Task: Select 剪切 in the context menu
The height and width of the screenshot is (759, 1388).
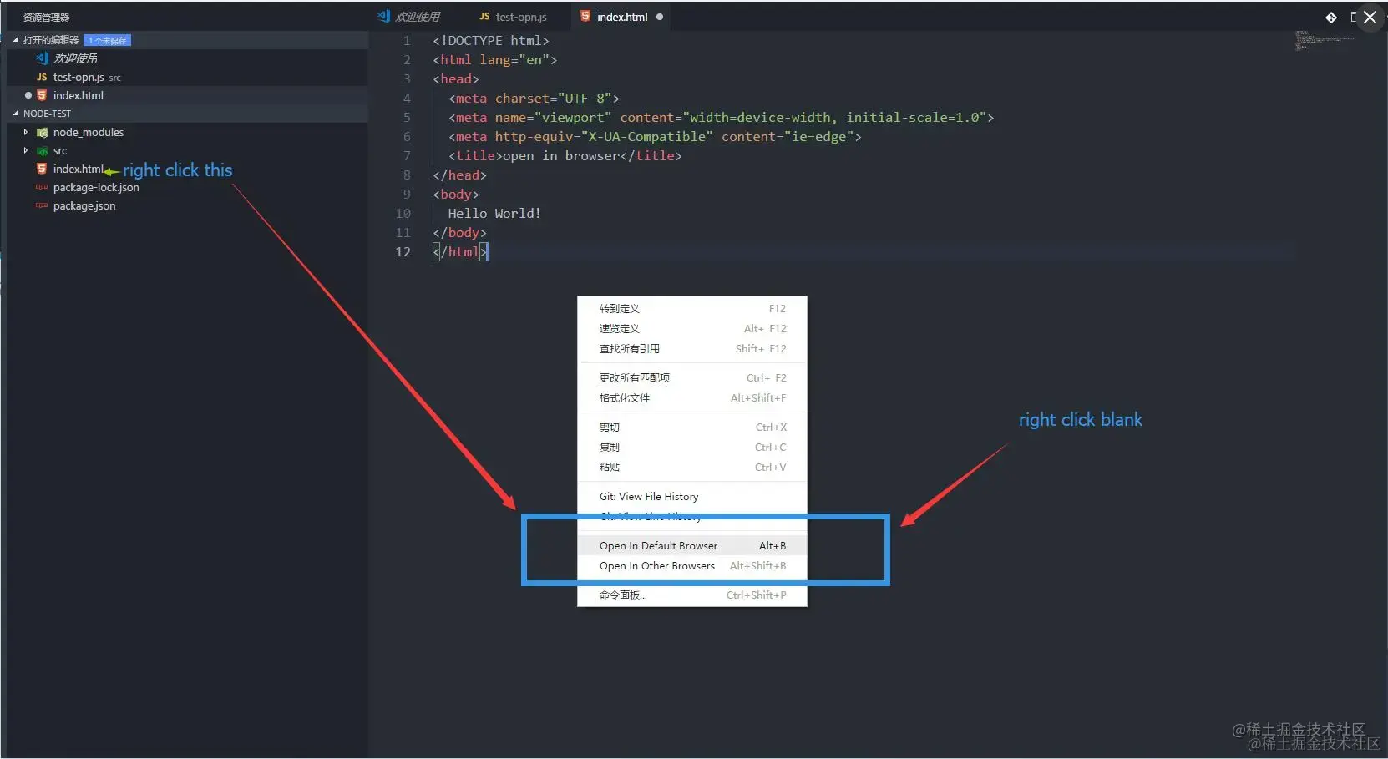Action: point(692,427)
